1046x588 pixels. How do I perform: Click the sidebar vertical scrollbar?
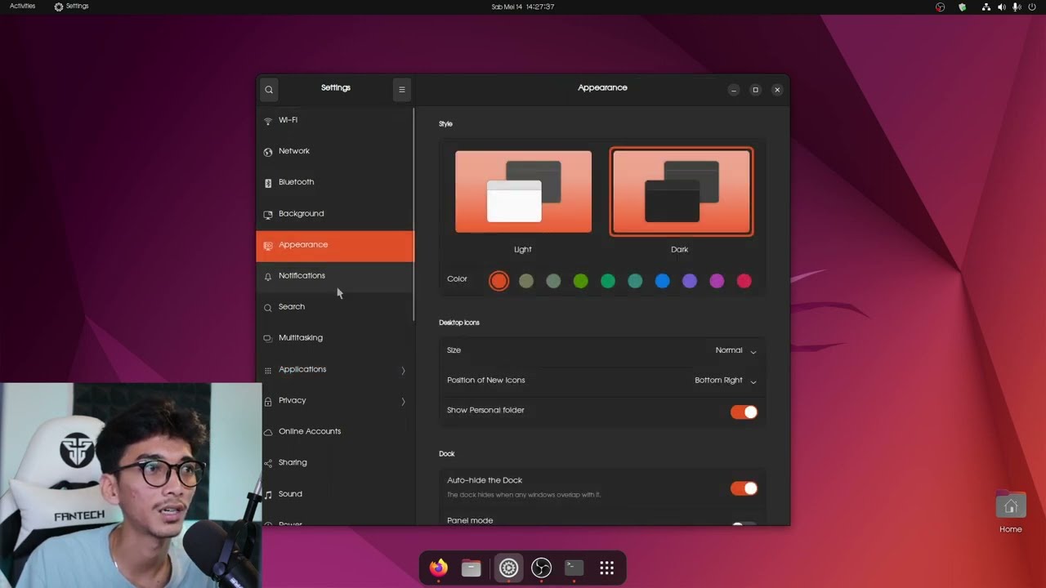(413, 214)
